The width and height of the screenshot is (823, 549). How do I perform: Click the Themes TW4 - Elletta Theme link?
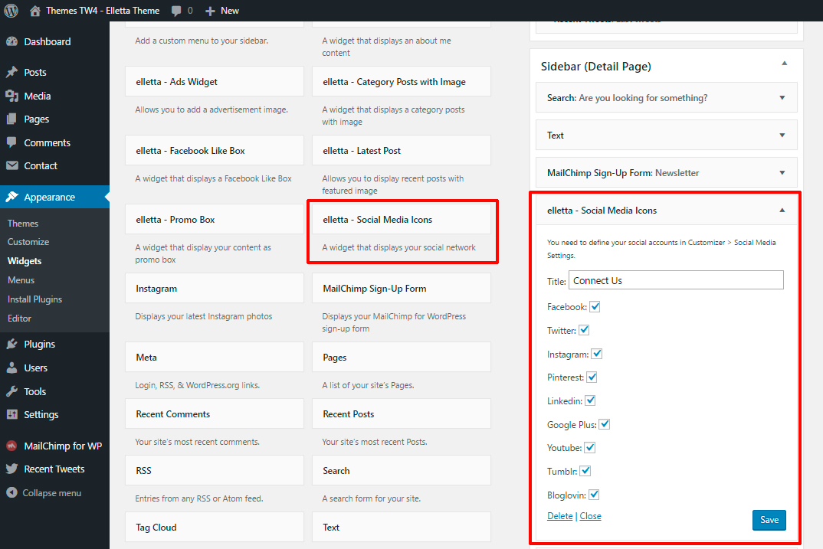pyautogui.click(x=103, y=11)
